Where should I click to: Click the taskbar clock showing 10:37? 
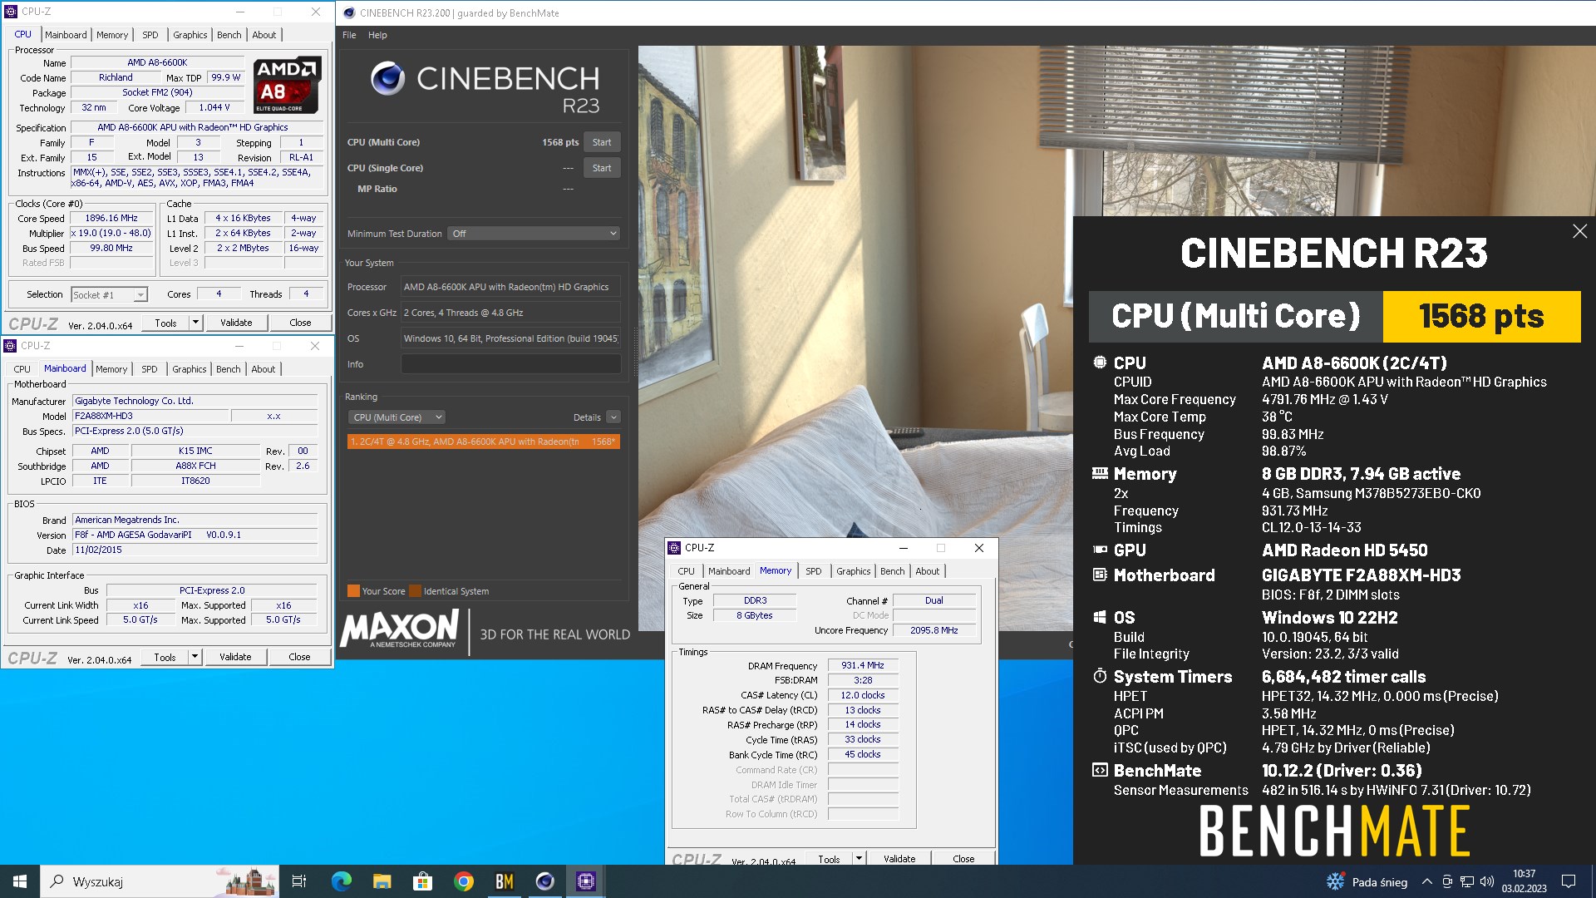1525,881
